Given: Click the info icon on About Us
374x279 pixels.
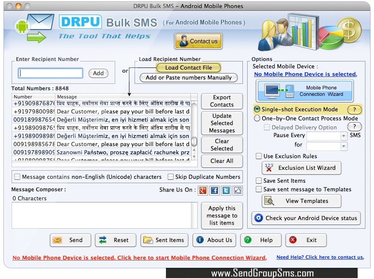Looking at the screenshot, I should (x=200, y=239).
